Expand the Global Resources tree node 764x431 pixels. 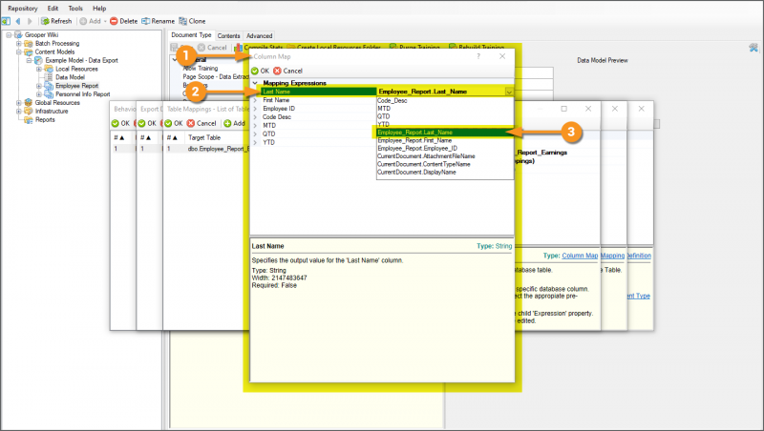click(19, 103)
